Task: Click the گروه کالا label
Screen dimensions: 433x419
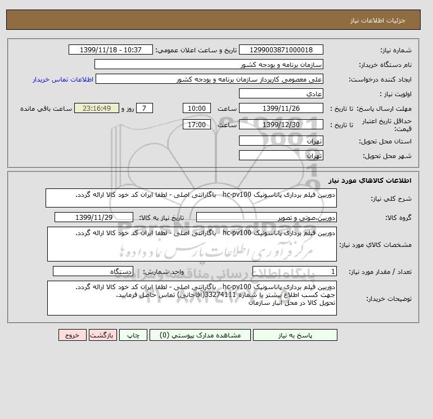Action: [x=398, y=218]
